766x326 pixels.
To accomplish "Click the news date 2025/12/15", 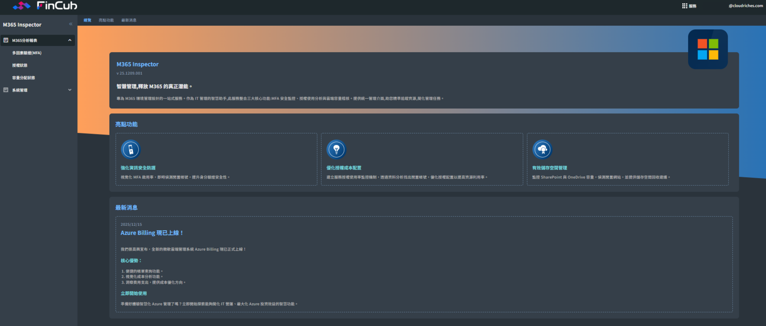I will (x=131, y=224).
